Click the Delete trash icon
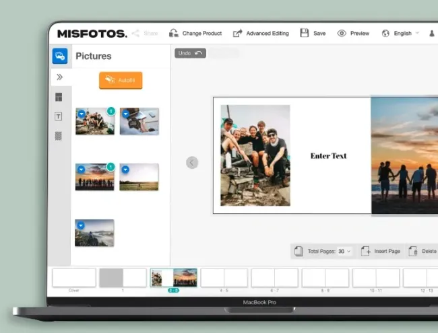 click(412, 251)
